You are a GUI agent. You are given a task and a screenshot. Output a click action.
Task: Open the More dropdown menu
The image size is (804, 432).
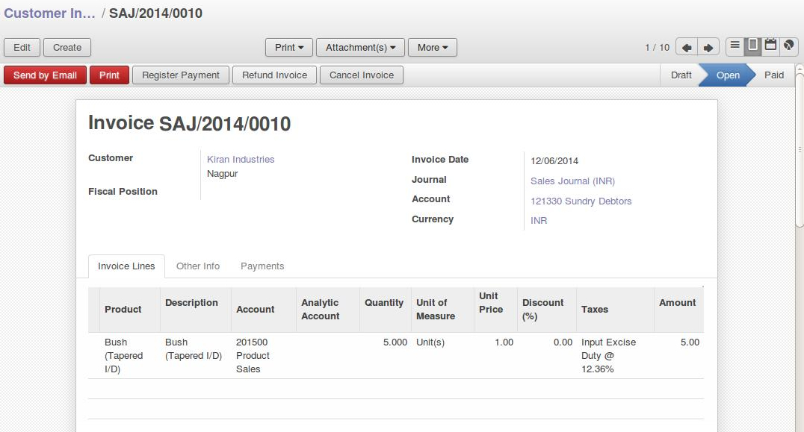(432, 47)
